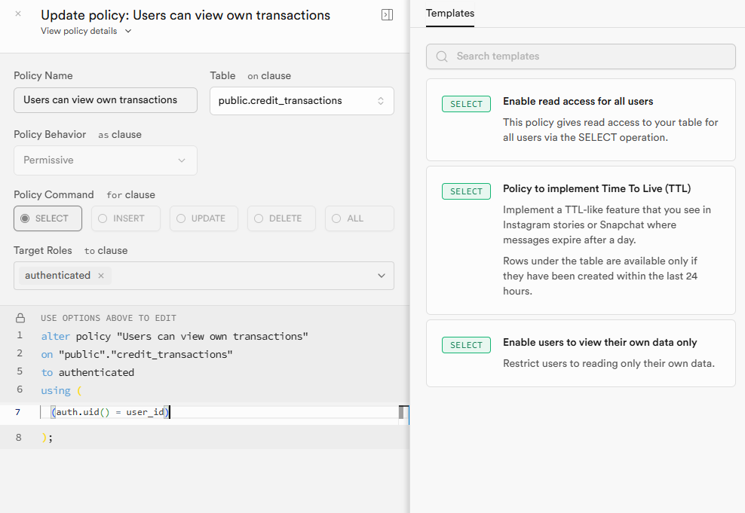Focus the Search templates field
The height and width of the screenshot is (513, 745).
[x=588, y=56]
